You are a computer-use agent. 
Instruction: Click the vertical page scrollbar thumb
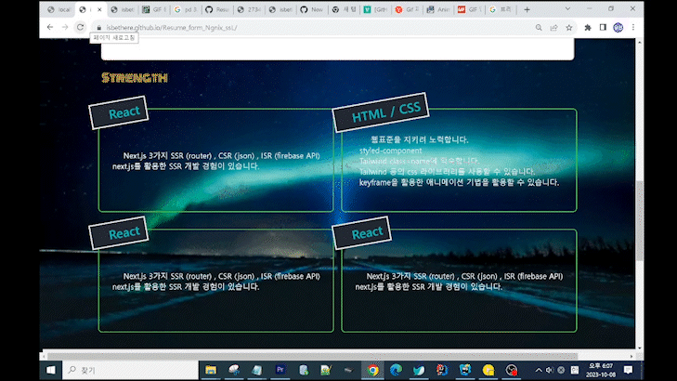point(639,220)
